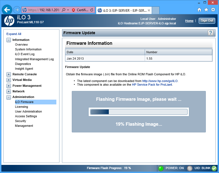The width and height of the screenshot is (219, 173).
Task: Click the Number column header
Action: 179,52
